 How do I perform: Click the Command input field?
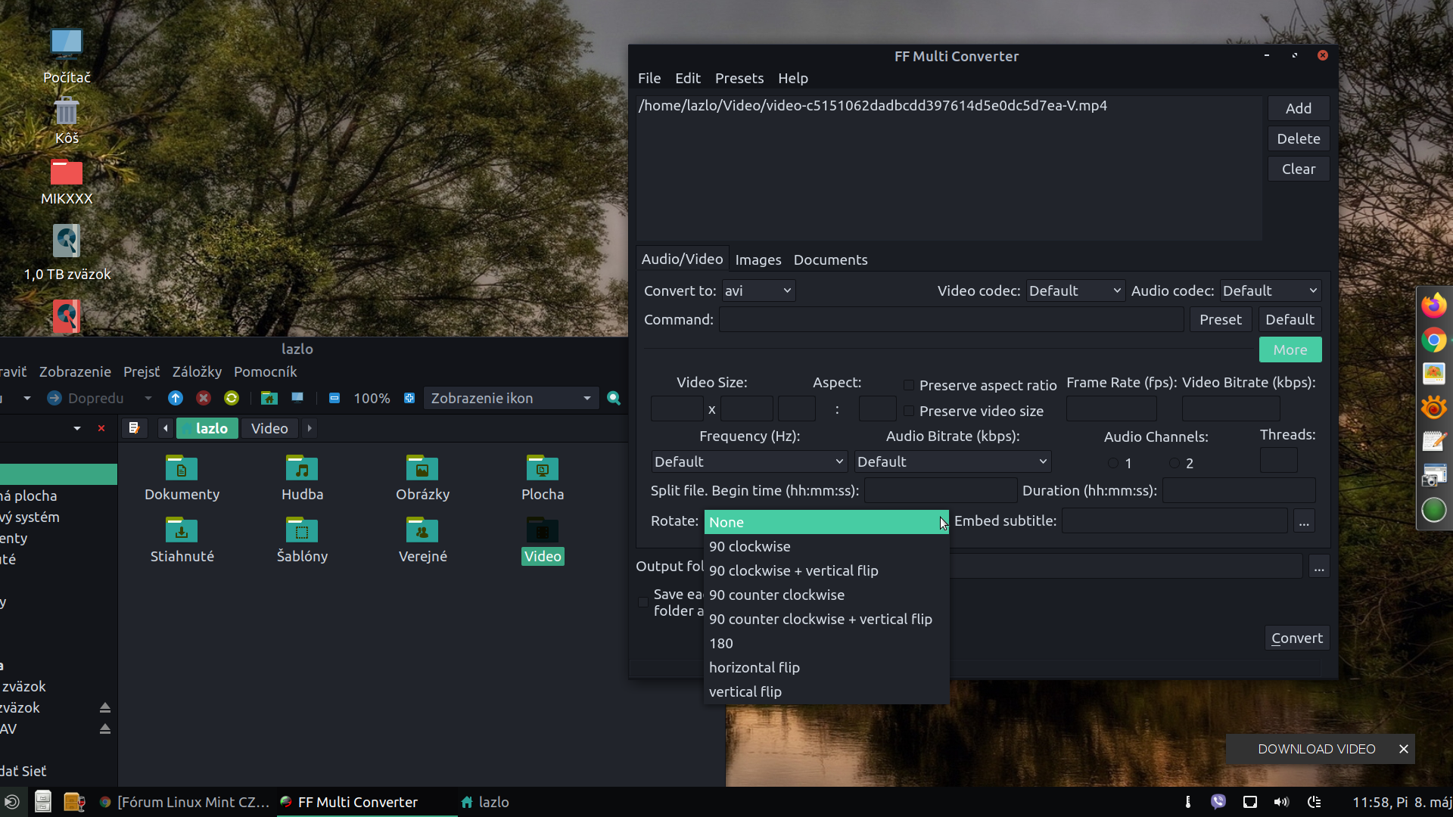951,319
